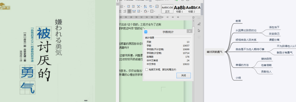
Task: Toggle show/hide paragraph marks icon
Action: [x=150, y=6]
